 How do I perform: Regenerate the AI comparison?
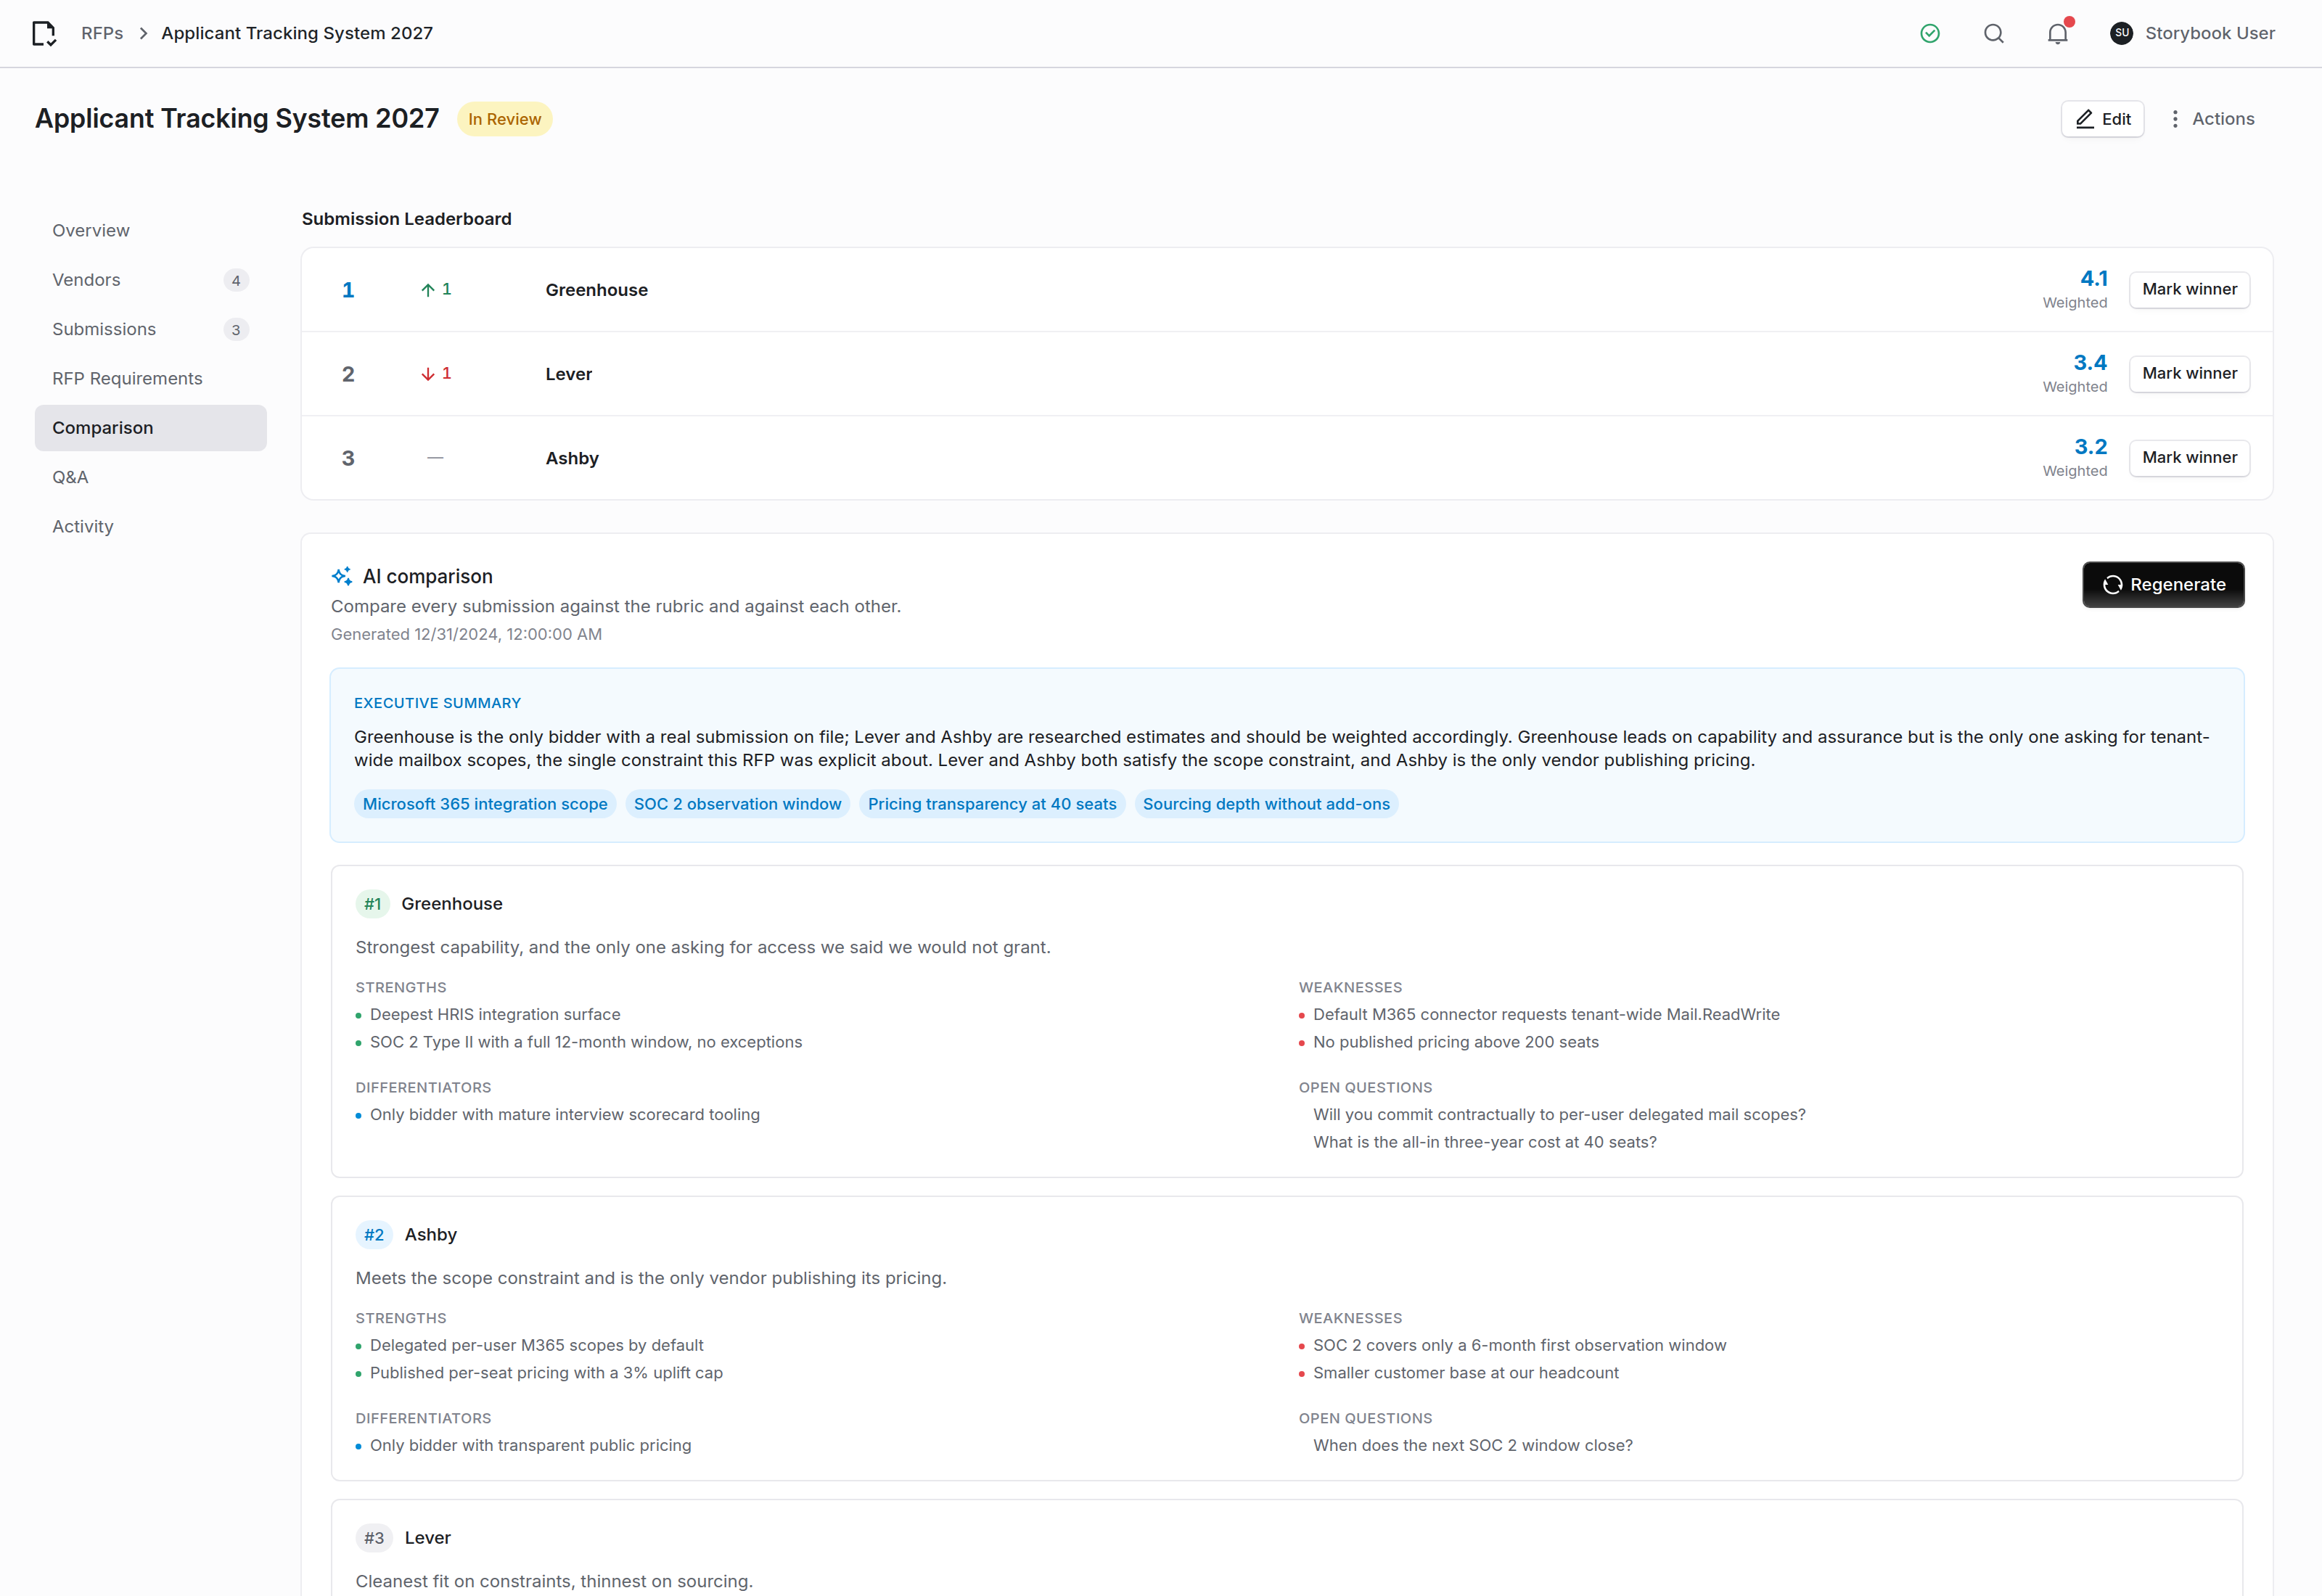tap(2163, 585)
